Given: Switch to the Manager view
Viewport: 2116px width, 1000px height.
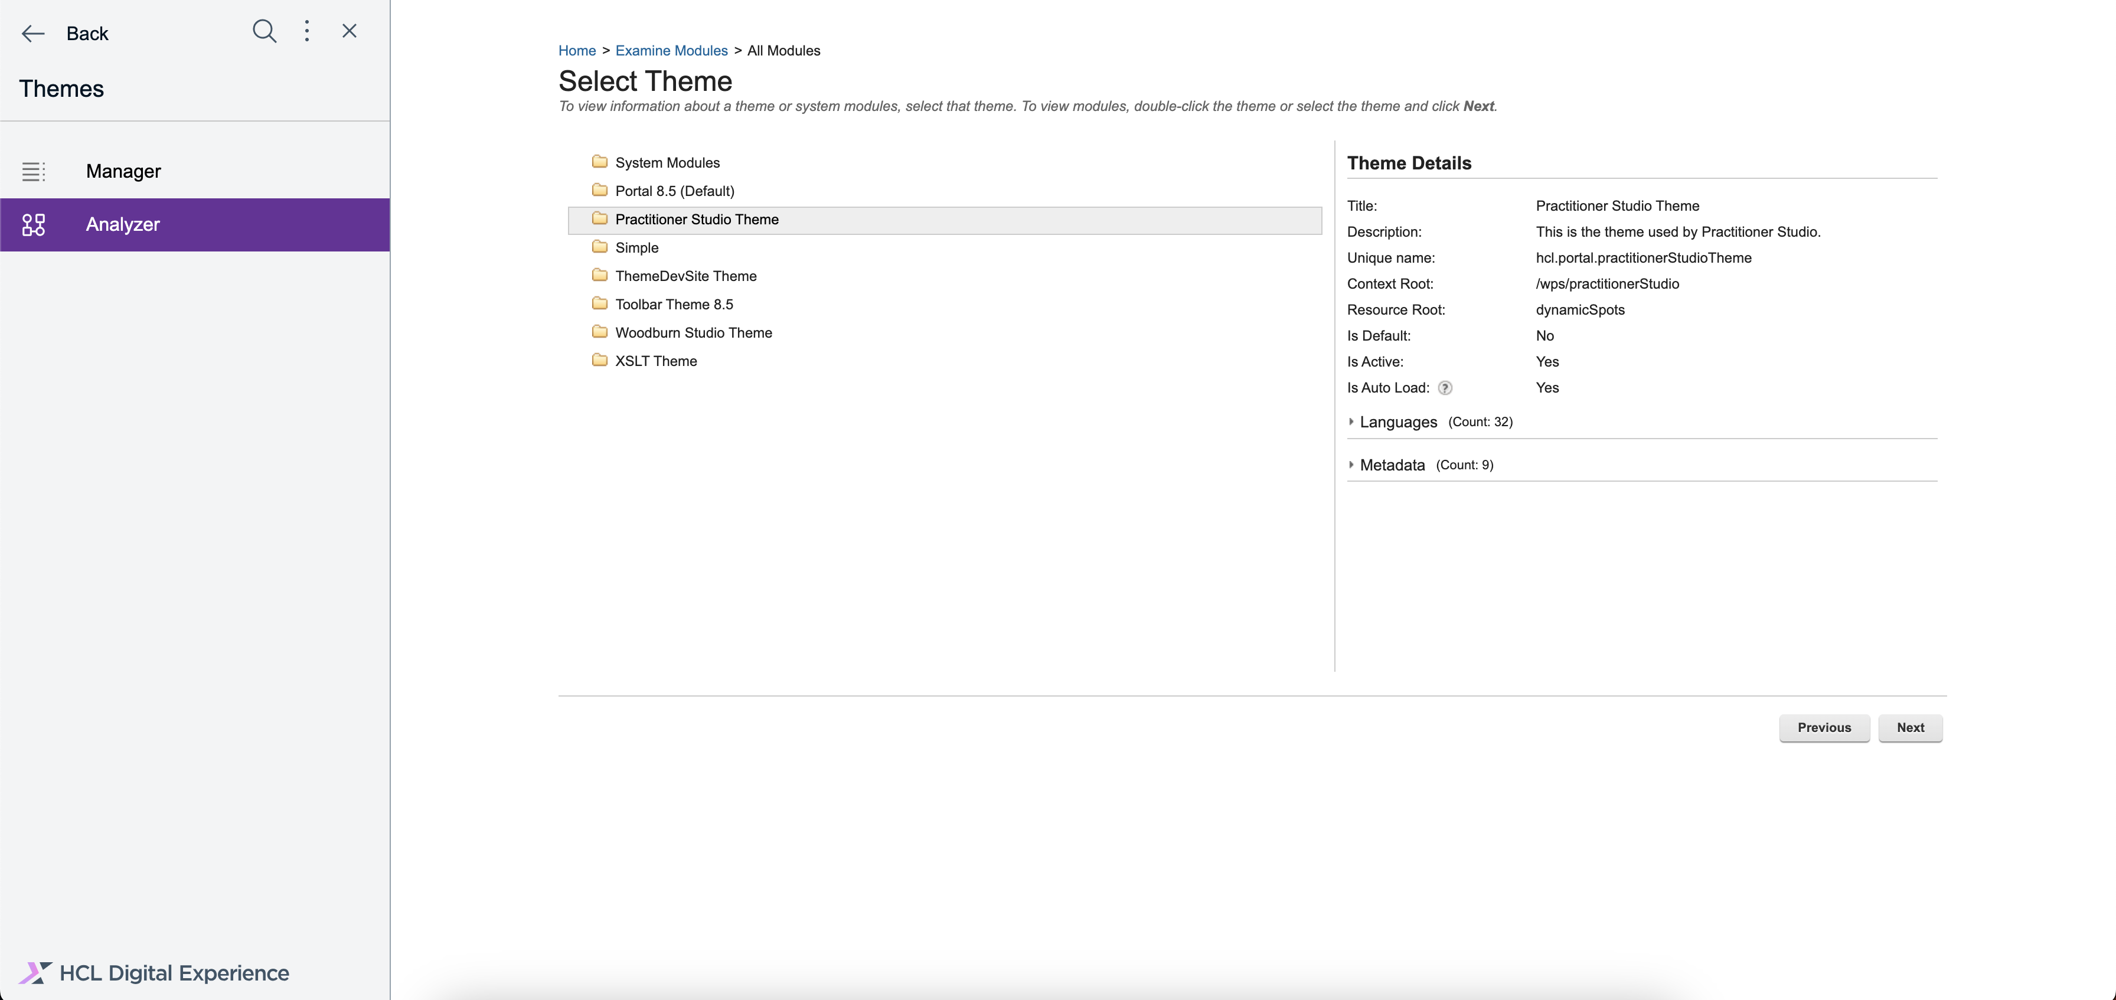Looking at the screenshot, I should (x=122, y=171).
